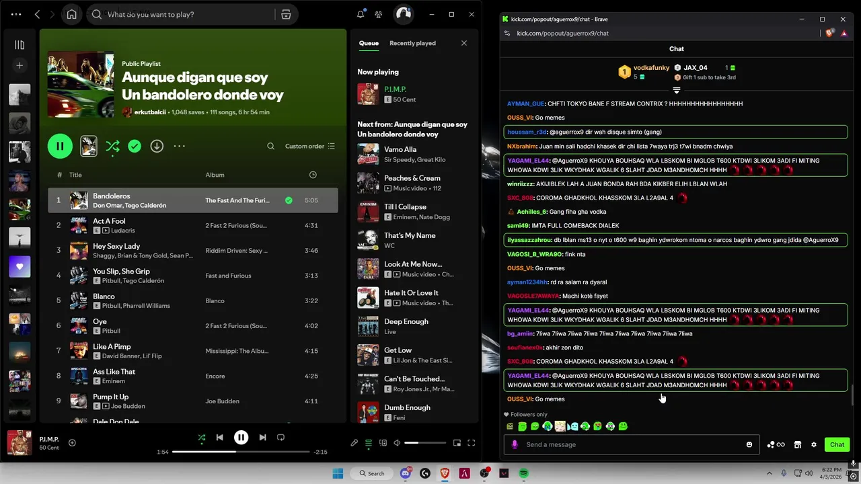Open Windows Start menu
The width and height of the screenshot is (861, 484).
(x=337, y=473)
